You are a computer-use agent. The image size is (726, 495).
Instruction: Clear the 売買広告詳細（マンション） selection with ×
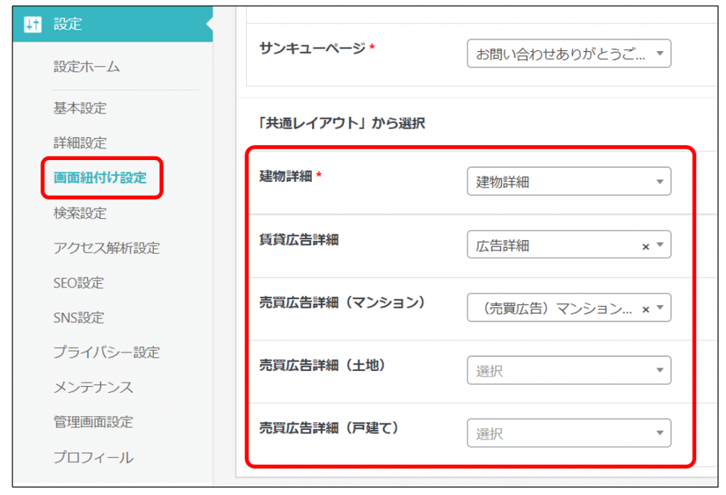pos(645,309)
